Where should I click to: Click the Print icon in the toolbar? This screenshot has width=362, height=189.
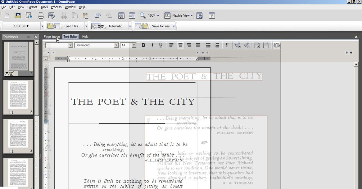click(x=41, y=16)
